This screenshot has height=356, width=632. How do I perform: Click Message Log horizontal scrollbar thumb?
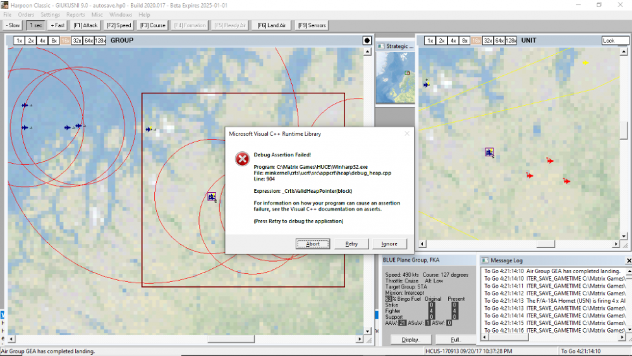click(x=508, y=338)
